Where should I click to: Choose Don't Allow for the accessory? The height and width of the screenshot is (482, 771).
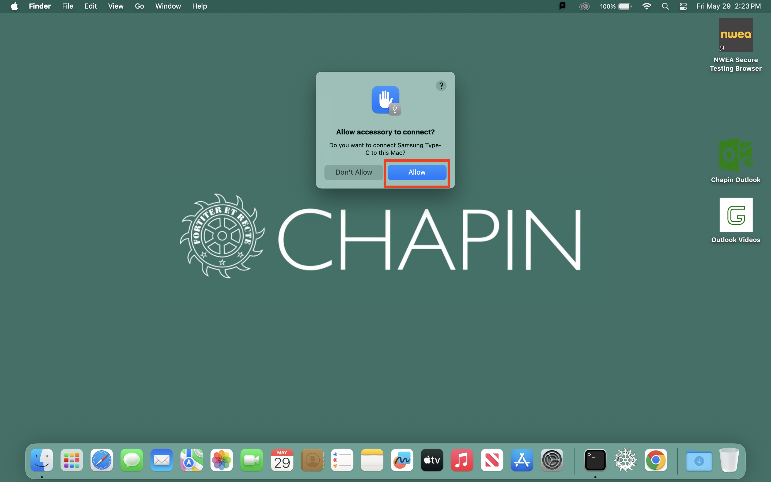pos(354,172)
